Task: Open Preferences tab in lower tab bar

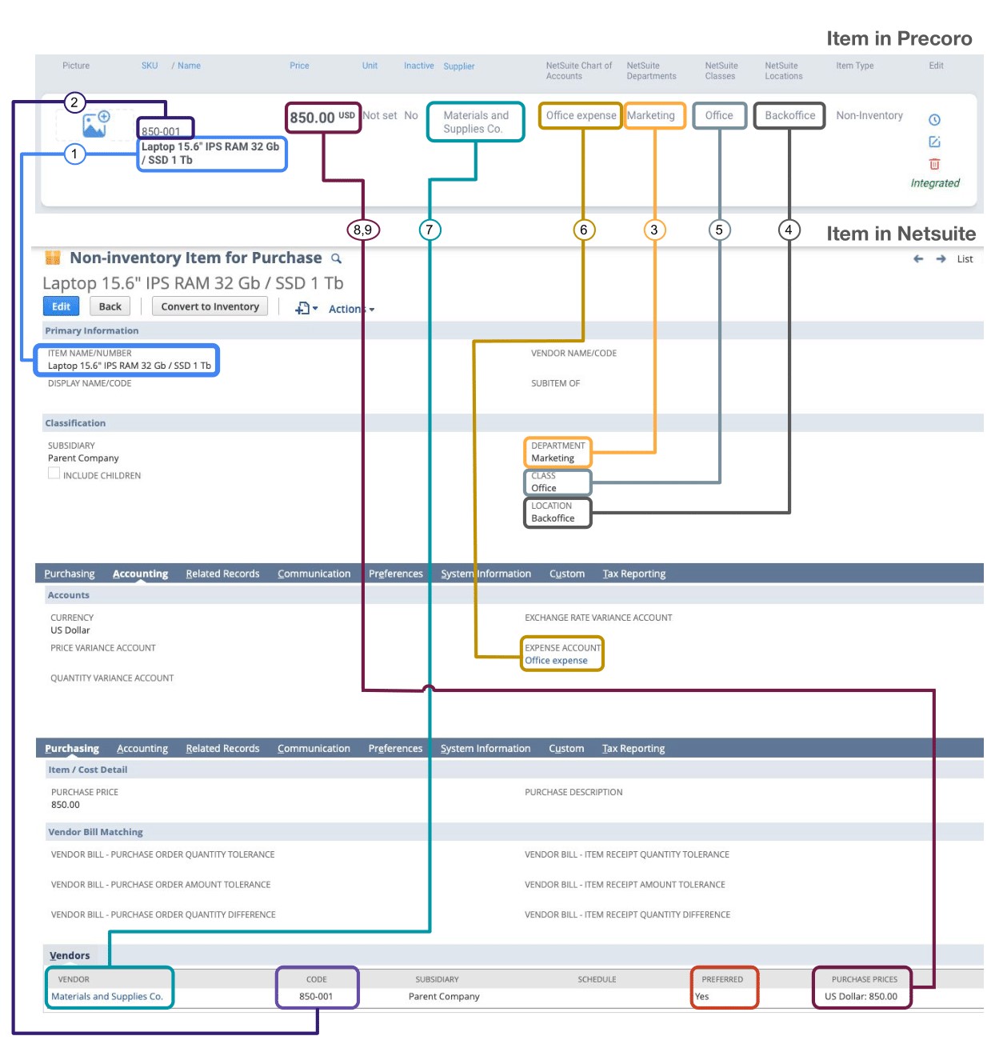Action: tap(395, 749)
